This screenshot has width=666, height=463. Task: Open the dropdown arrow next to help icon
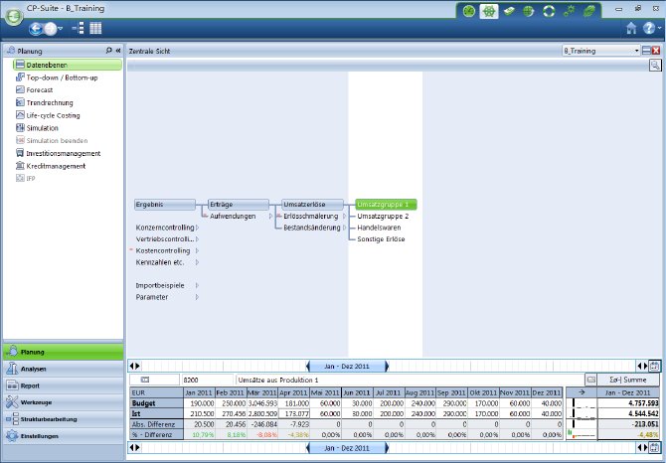[x=659, y=28]
